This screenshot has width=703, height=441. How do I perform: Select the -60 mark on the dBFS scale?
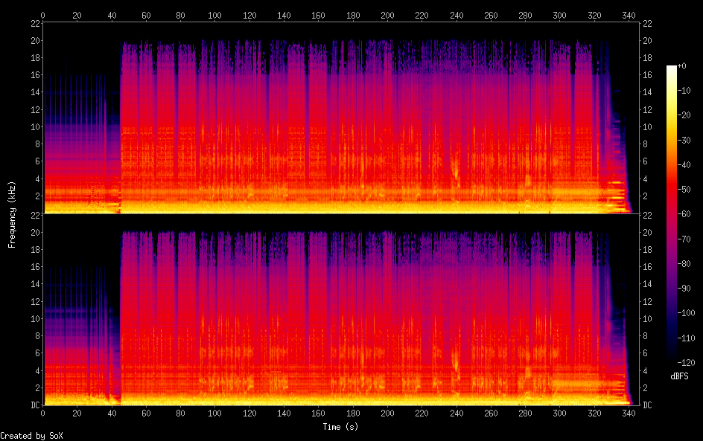pyautogui.click(x=686, y=215)
